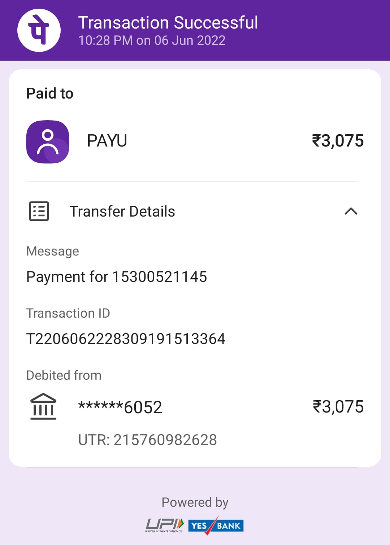
Task: Click the message text Payment for 15300521145
Action: (117, 277)
